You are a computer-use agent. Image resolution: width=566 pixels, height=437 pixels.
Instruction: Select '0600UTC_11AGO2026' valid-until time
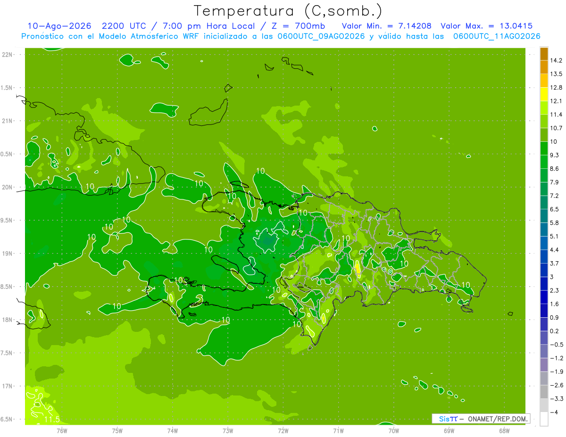(x=496, y=36)
